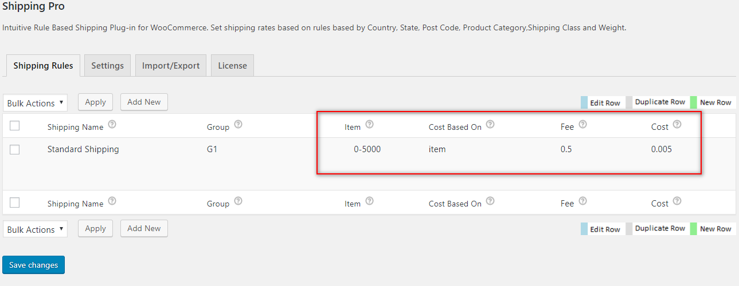Click help icon beside top Cost header
739x286 pixels.
677,124
